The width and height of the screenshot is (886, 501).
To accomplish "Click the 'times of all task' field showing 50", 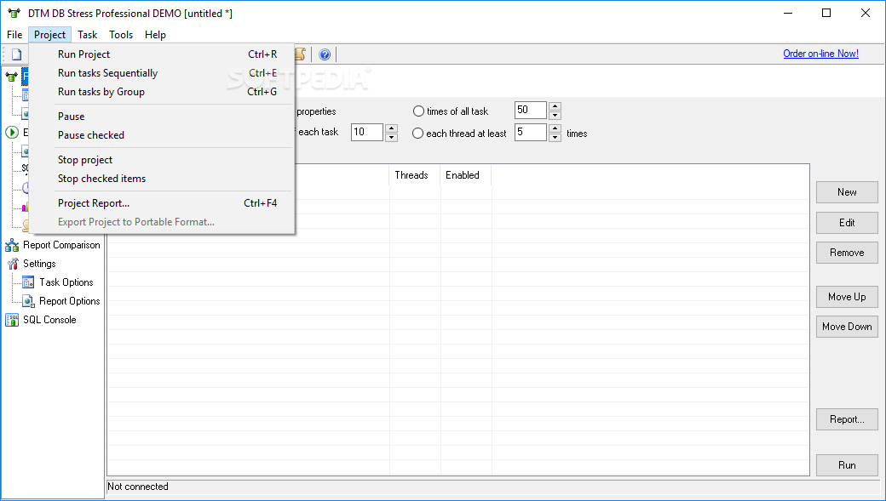I will point(531,110).
